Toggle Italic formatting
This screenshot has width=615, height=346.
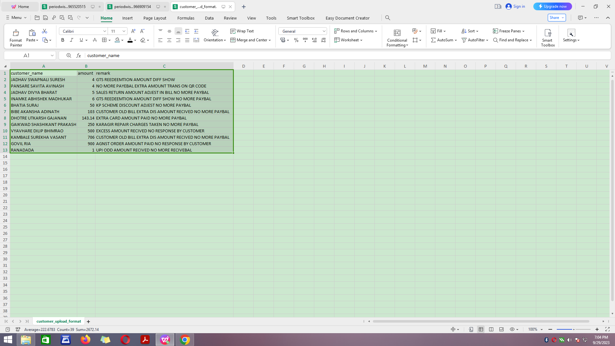click(72, 40)
